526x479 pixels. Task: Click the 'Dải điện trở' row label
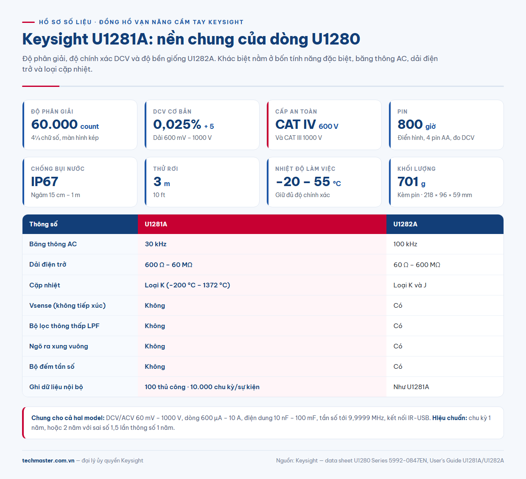[x=48, y=265]
